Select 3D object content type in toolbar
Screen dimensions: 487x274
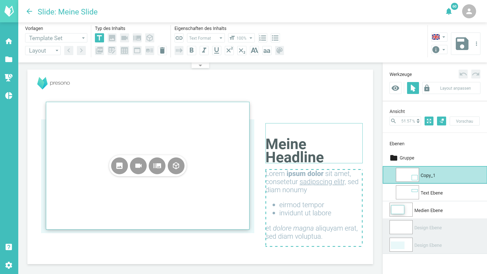[150, 38]
